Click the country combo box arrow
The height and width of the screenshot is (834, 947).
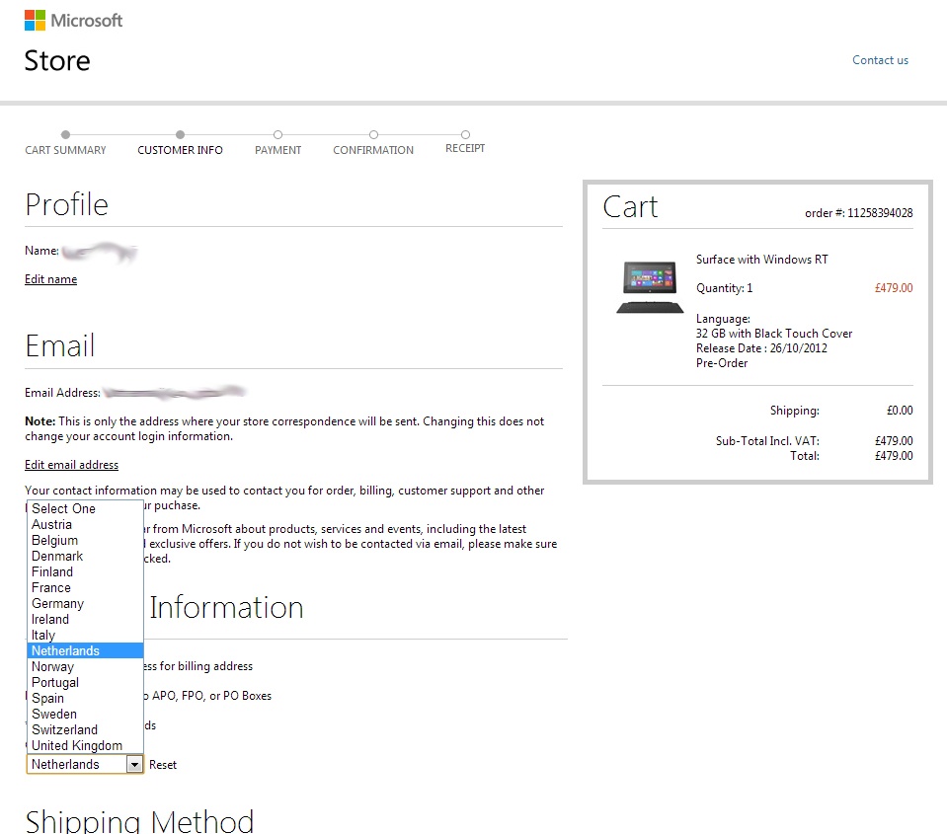[134, 765]
